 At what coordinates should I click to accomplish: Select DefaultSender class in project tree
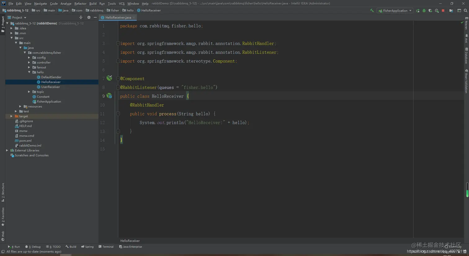(x=51, y=77)
